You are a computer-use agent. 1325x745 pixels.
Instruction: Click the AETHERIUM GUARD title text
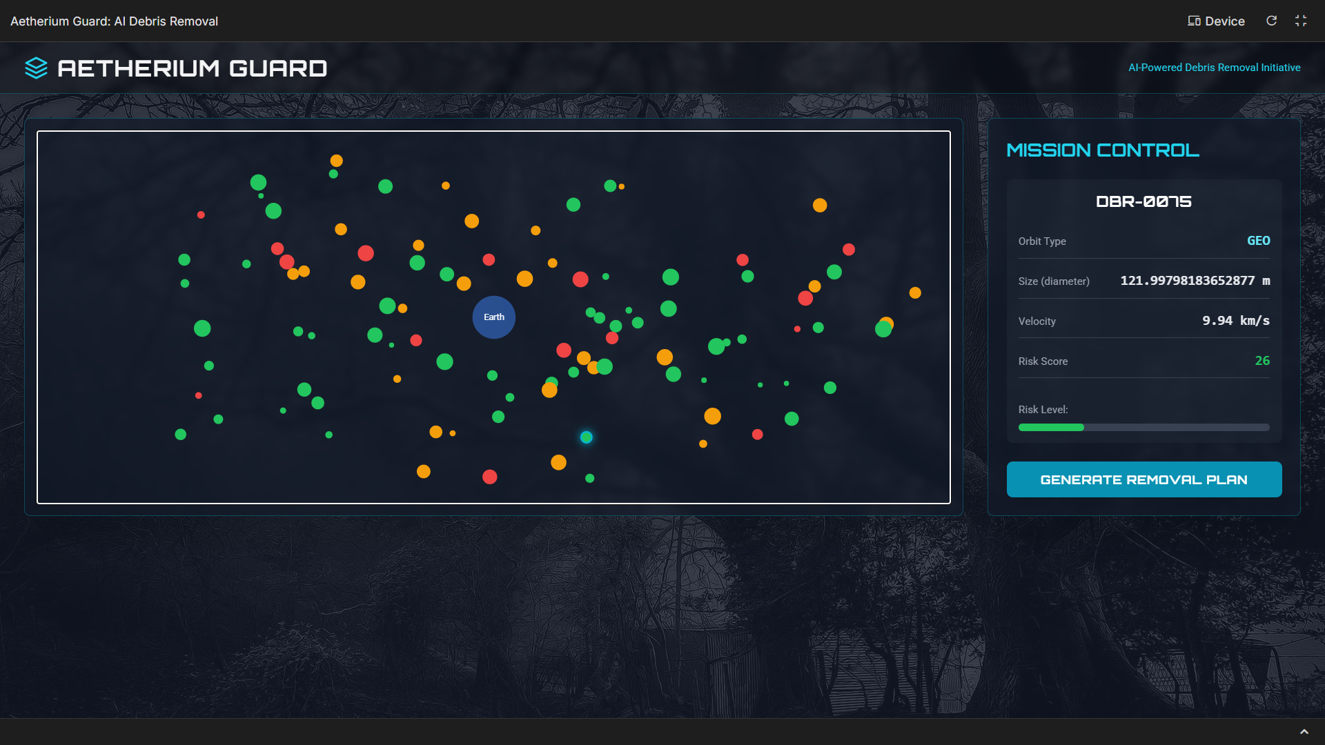pos(193,68)
